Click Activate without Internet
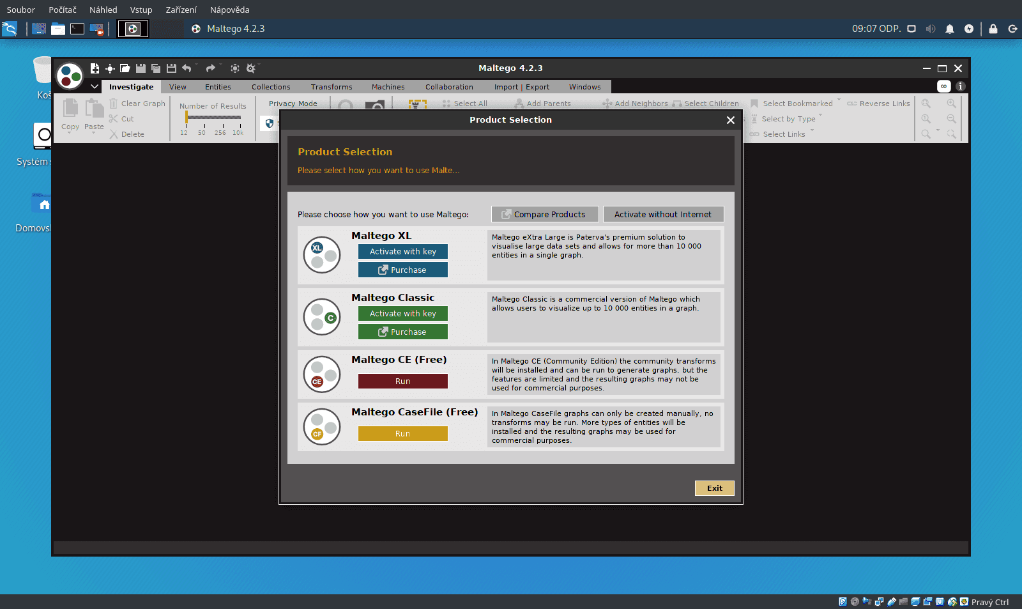The image size is (1022, 609). [663, 214]
